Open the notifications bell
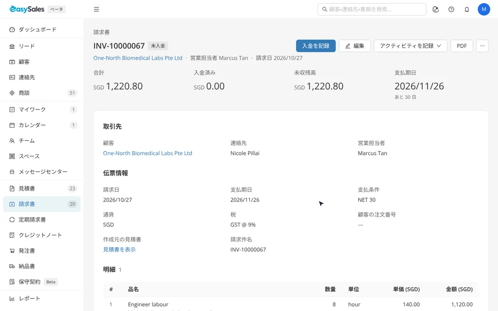498x311 pixels. [x=467, y=9]
